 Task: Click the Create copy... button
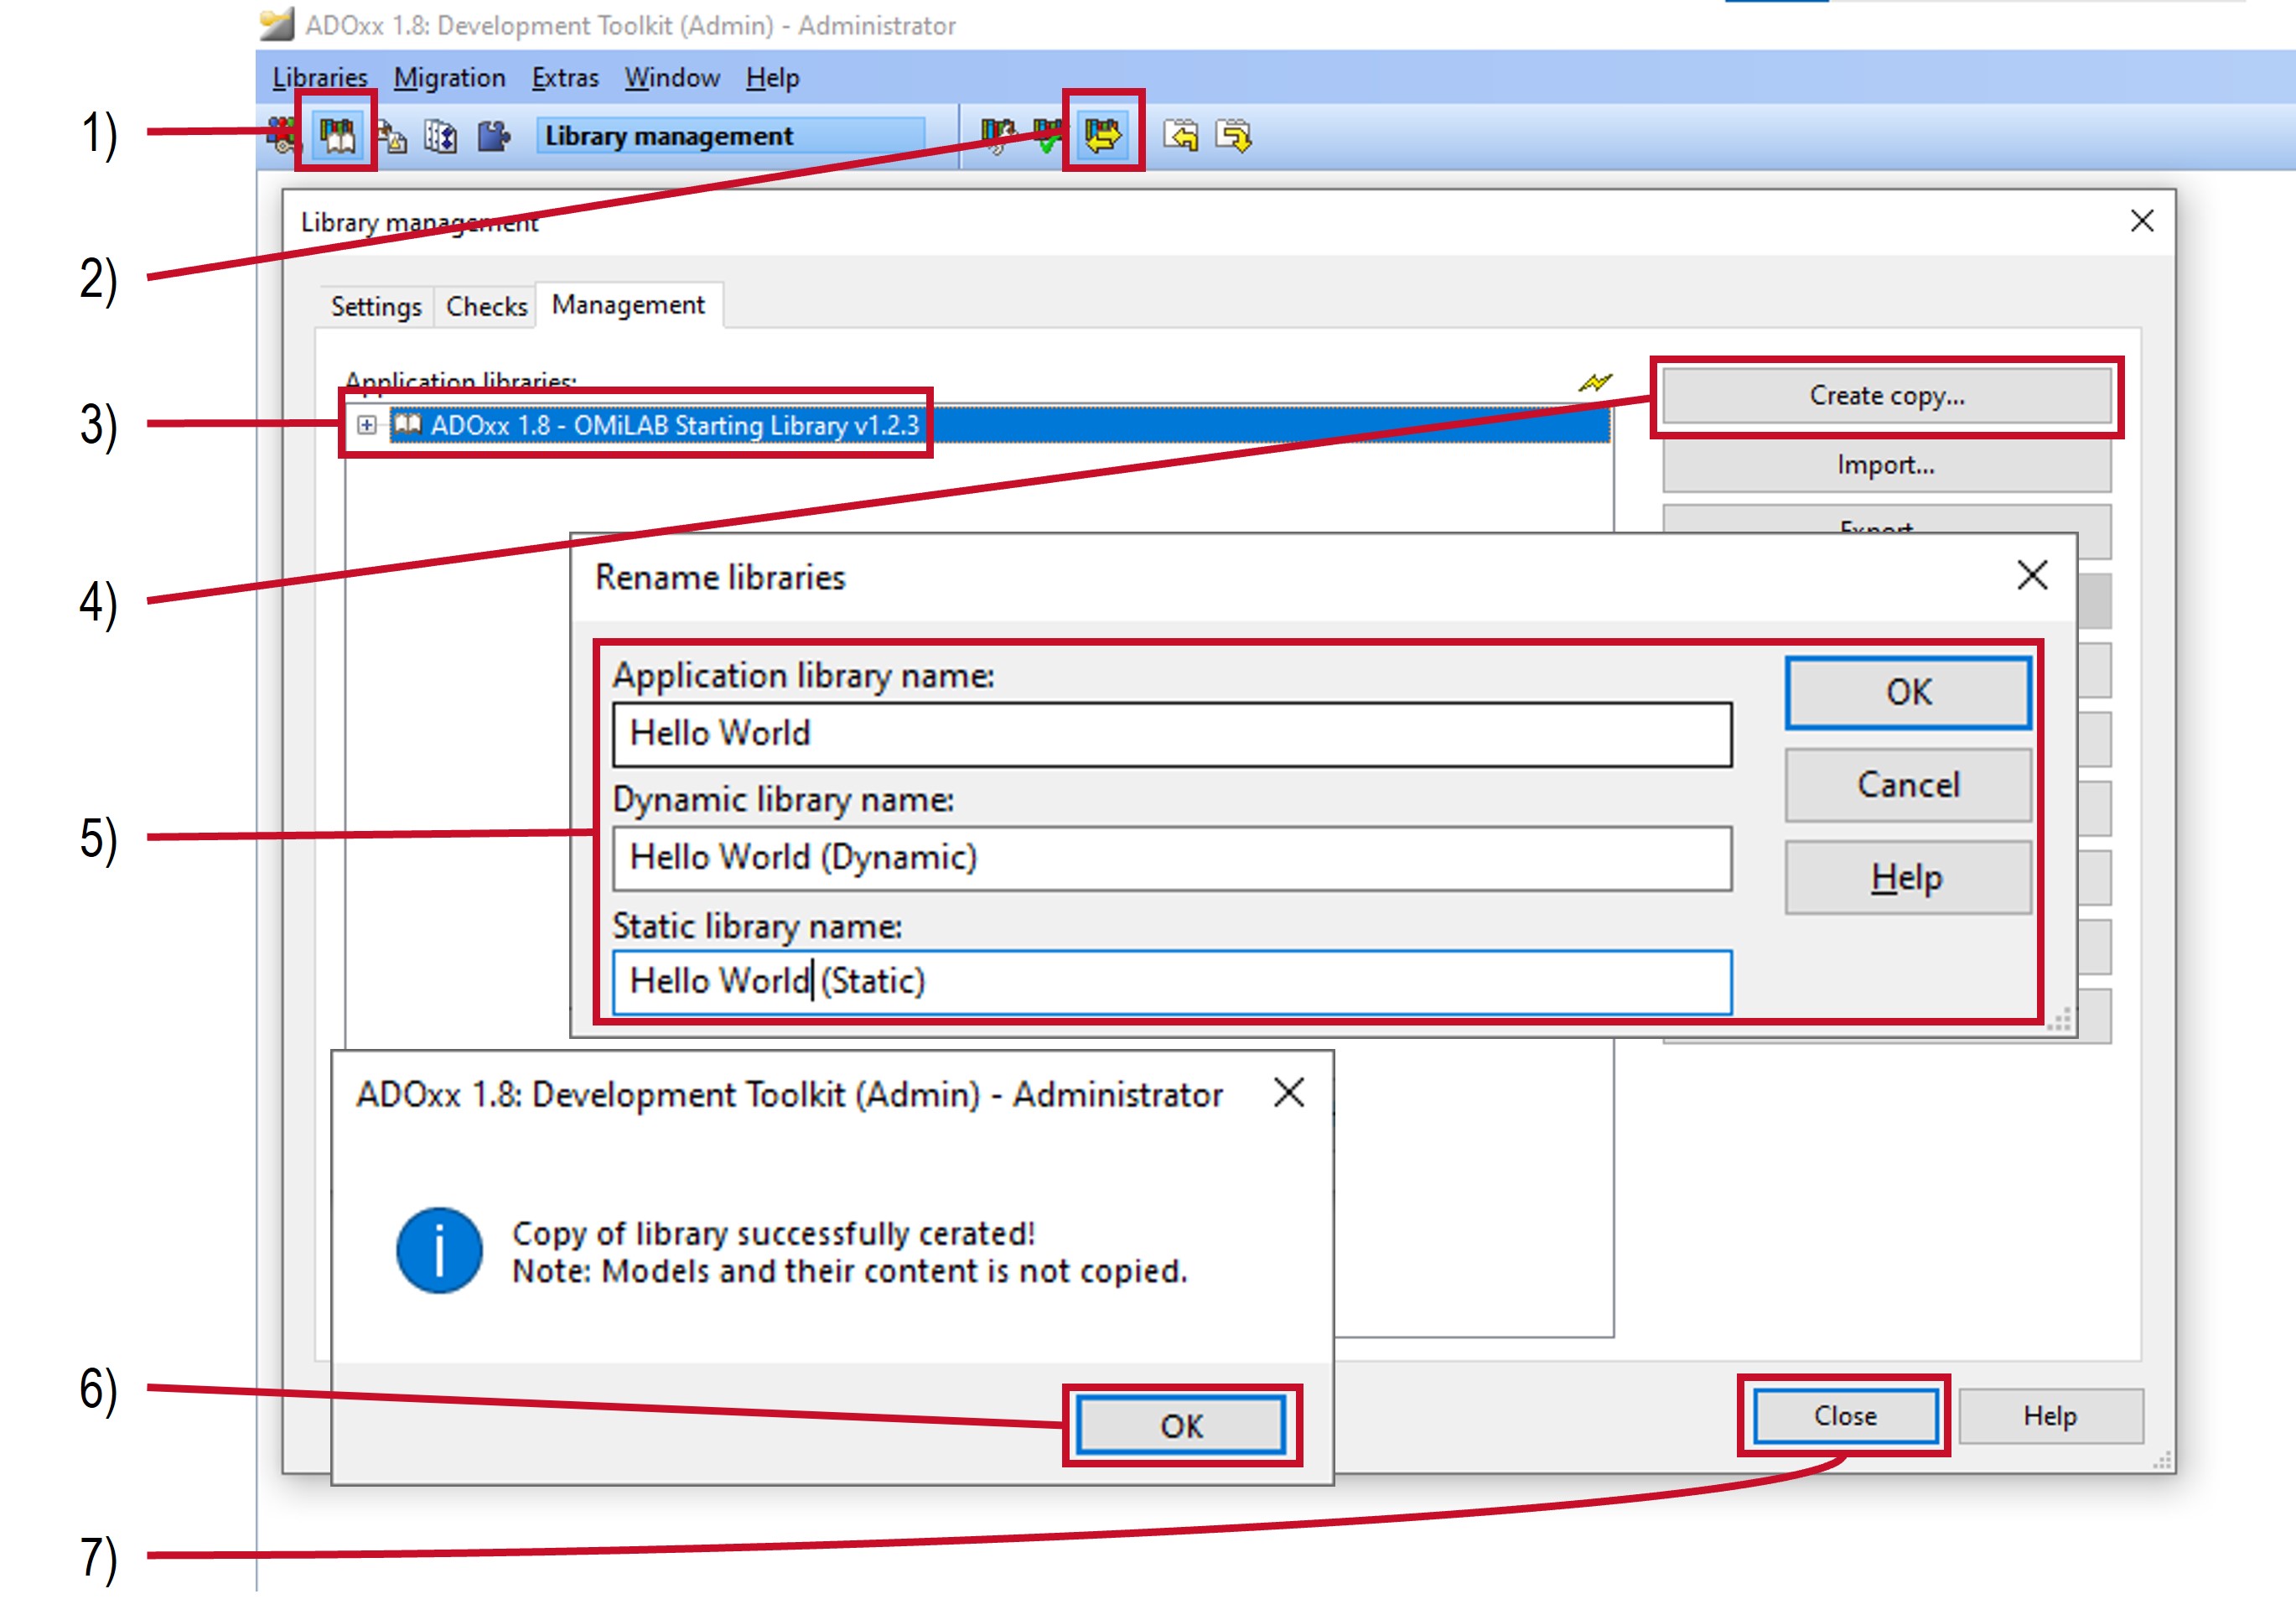(1887, 396)
